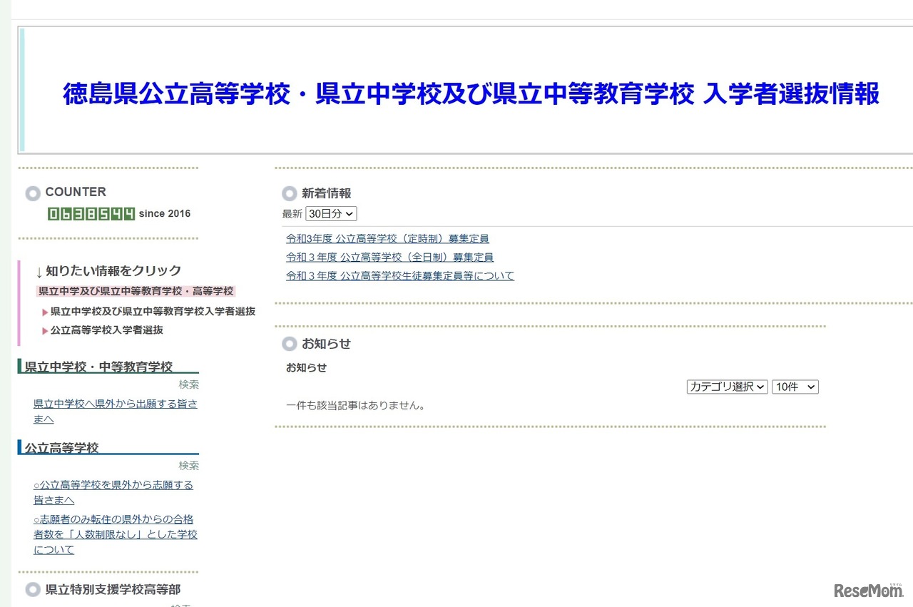The image size is (913, 607).
Task: Open 令和３年度 公立高等学校生徒募集定員等について link
Action: click(399, 275)
